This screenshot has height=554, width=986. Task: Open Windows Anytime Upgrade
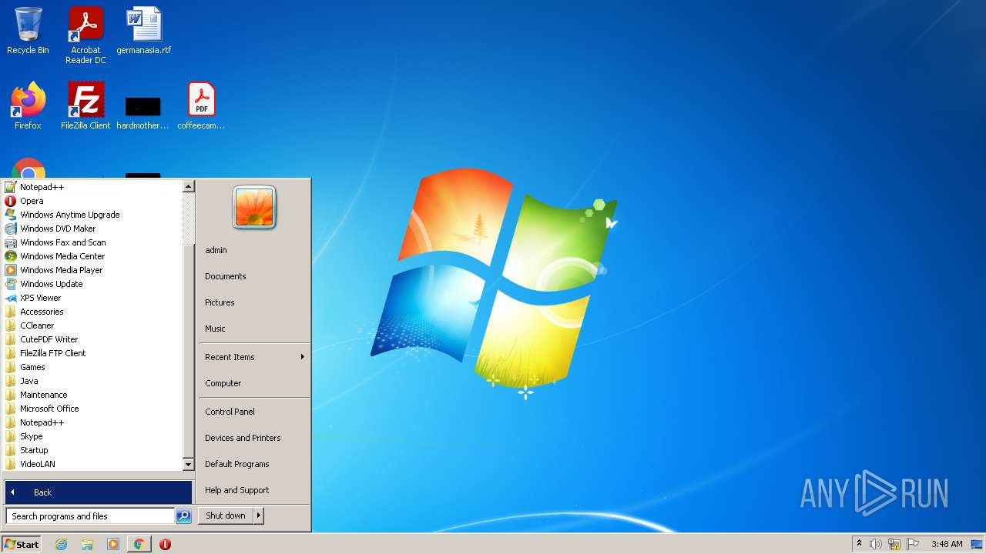pos(92,215)
